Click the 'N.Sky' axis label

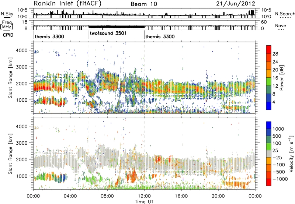coord(7,14)
